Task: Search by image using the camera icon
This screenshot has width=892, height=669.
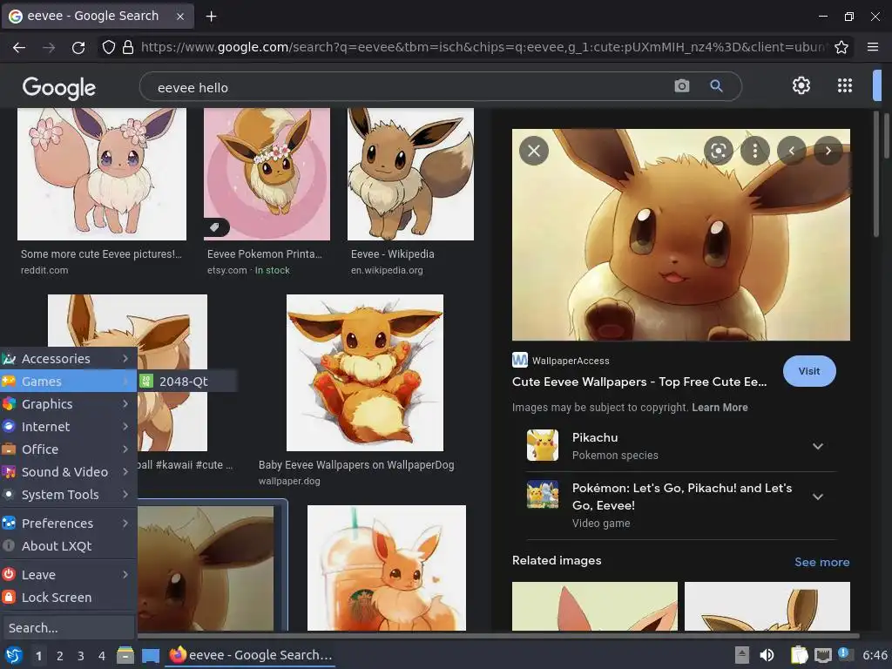Action: point(681,86)
